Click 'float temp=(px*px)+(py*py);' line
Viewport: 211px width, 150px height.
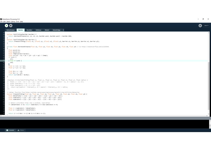(19, 54)
